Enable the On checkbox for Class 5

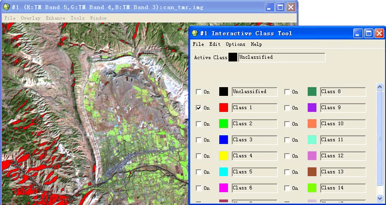point(199,172)
